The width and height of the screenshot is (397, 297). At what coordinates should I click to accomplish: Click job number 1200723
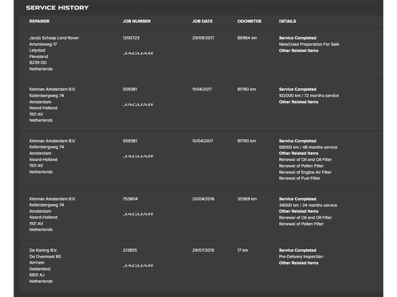click(x=131, y=38)
